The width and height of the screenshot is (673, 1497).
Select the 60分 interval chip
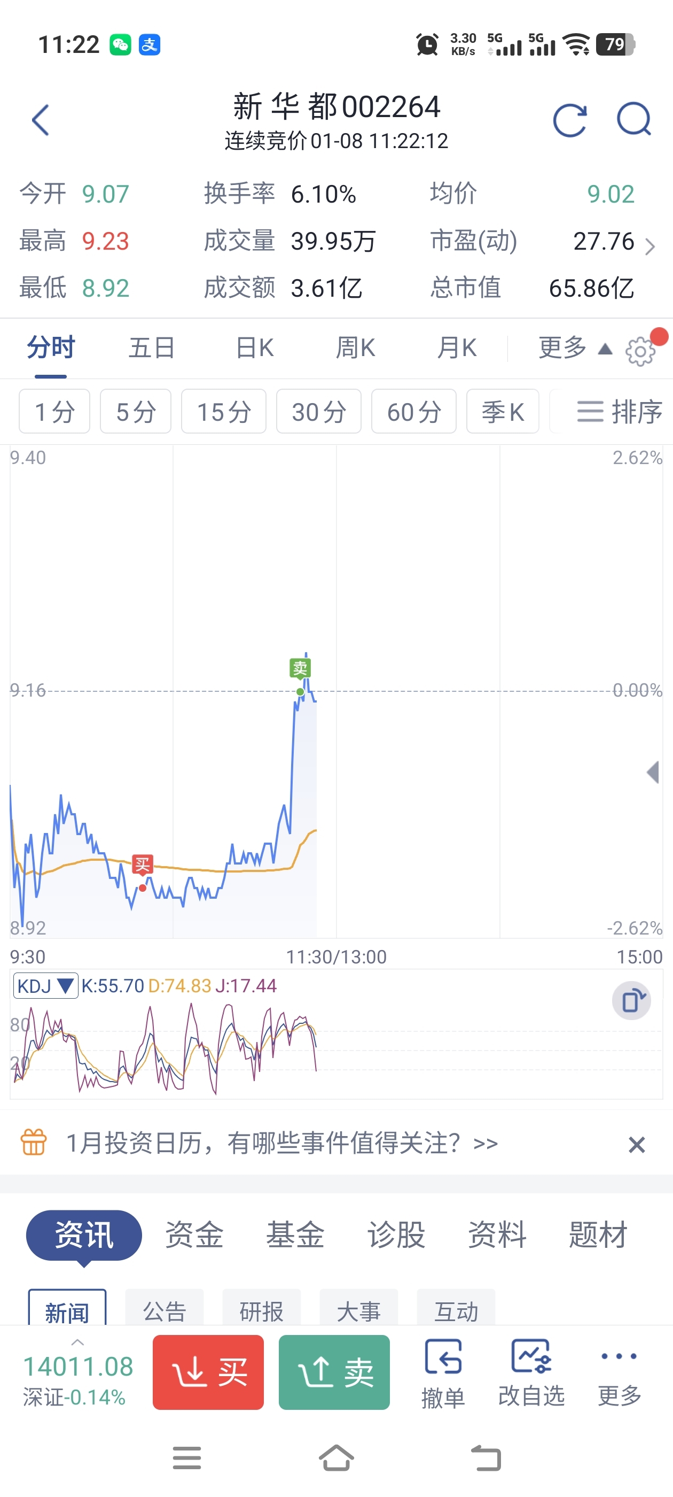click(x=413, y=412)
